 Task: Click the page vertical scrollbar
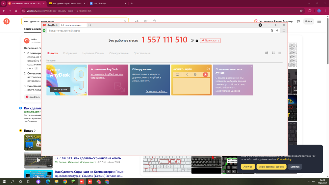328,41
